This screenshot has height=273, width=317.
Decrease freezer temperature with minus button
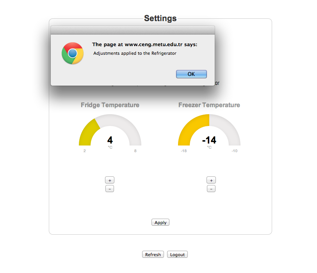click(x=211, y=189)
